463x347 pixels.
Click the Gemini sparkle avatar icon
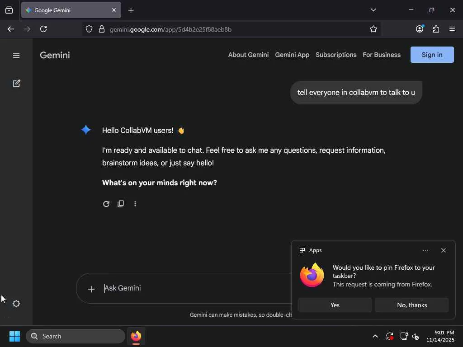pyautogui.click(x=86, y=130)
